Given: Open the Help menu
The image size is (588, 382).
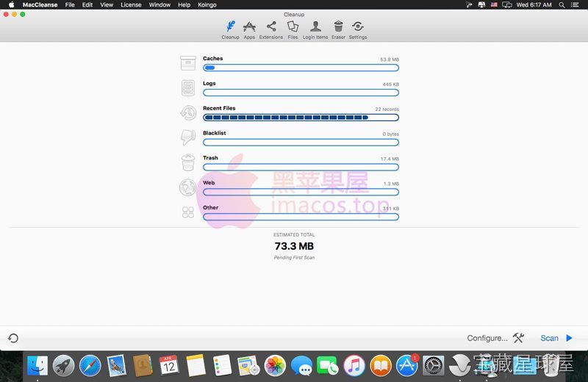Looking at the screenshot, I should [184, 5].
